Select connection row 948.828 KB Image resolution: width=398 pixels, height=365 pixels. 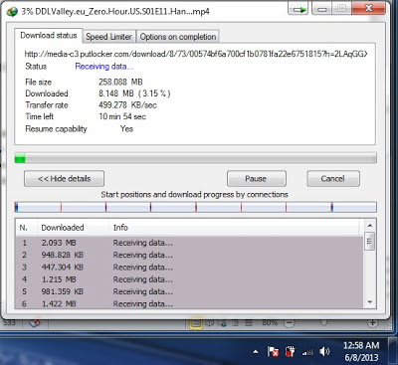189,255
